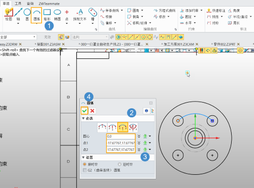The height and width of the screenshot is (188, 254).
Task: Choose the second arc mode with radius
Action: [112, 128]
